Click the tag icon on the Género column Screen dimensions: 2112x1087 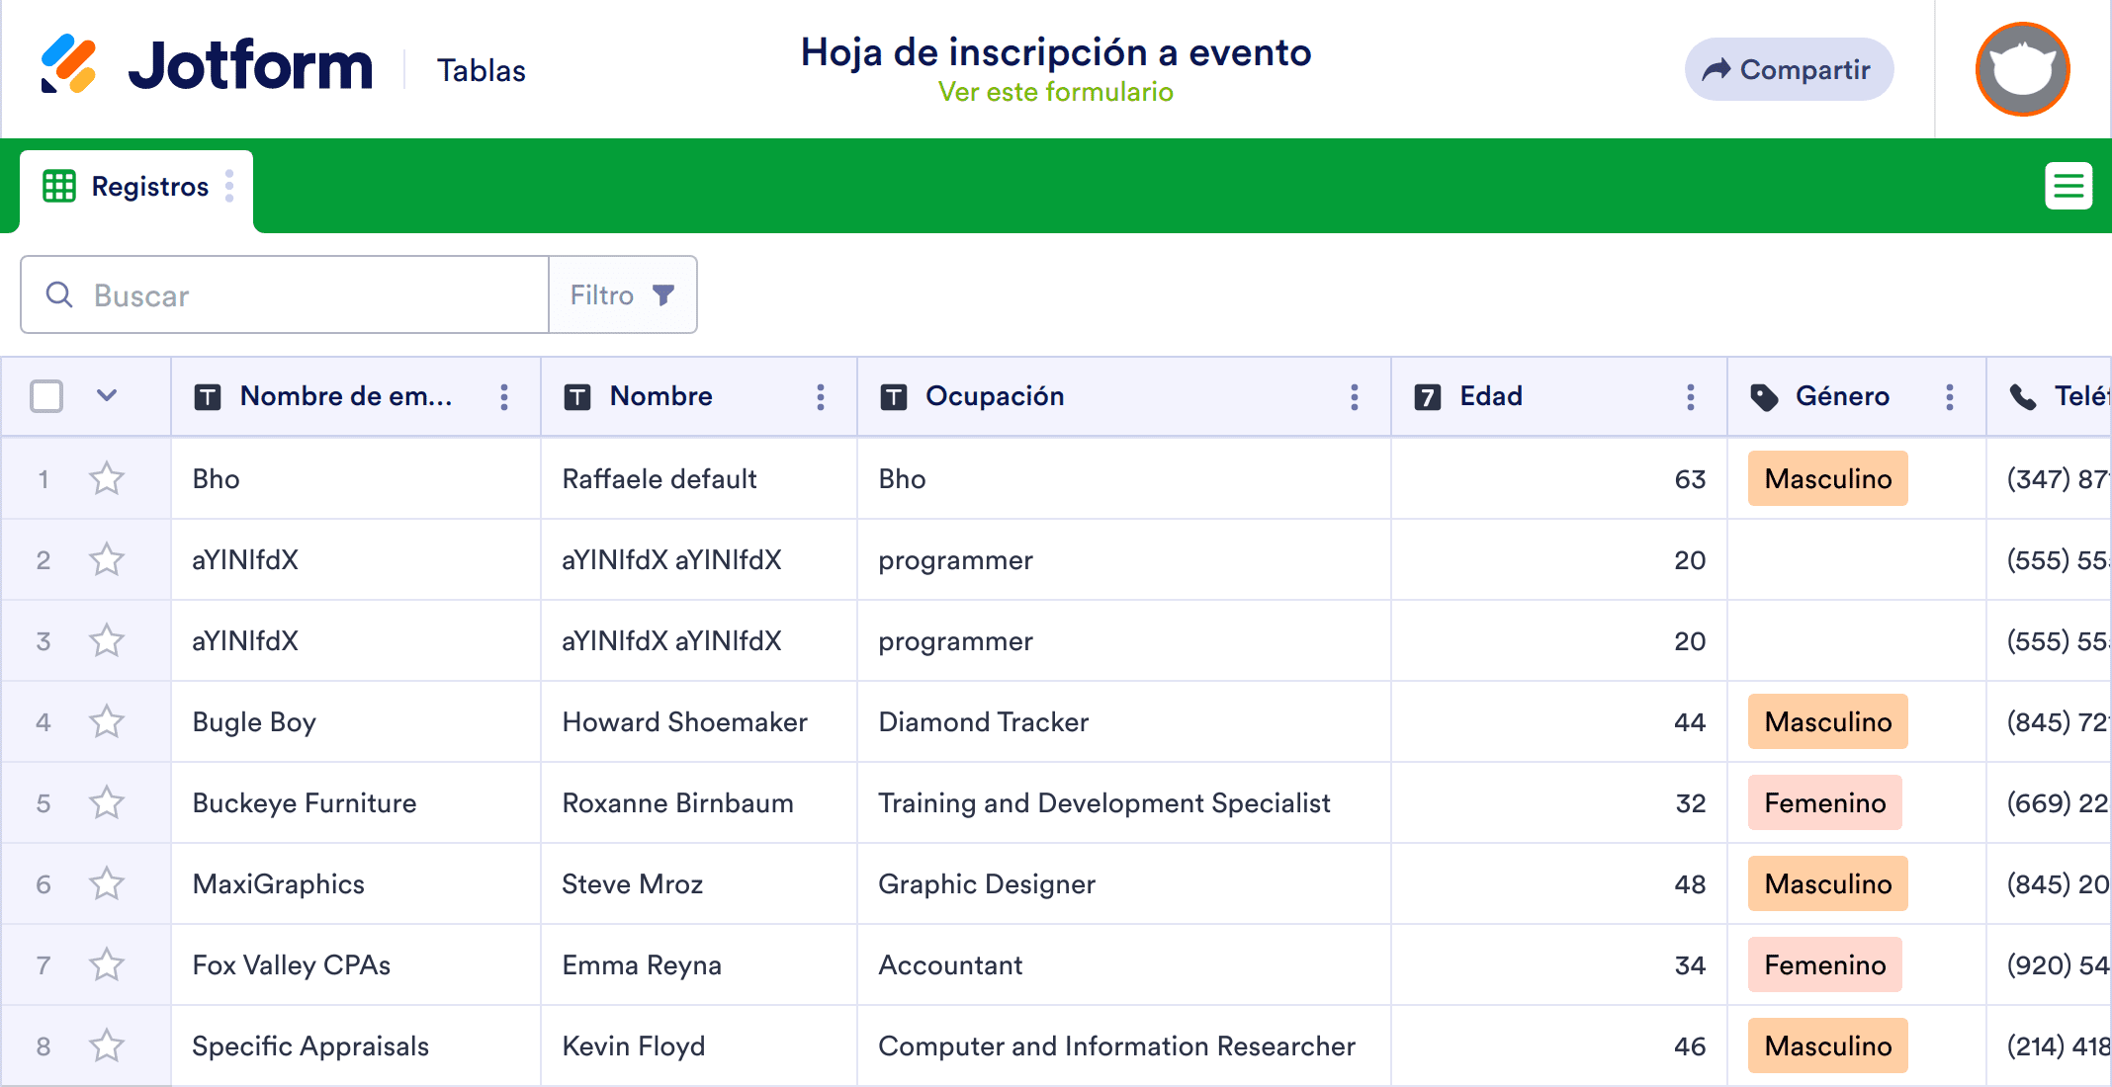pyautogui.click(x=1766, y=396)
